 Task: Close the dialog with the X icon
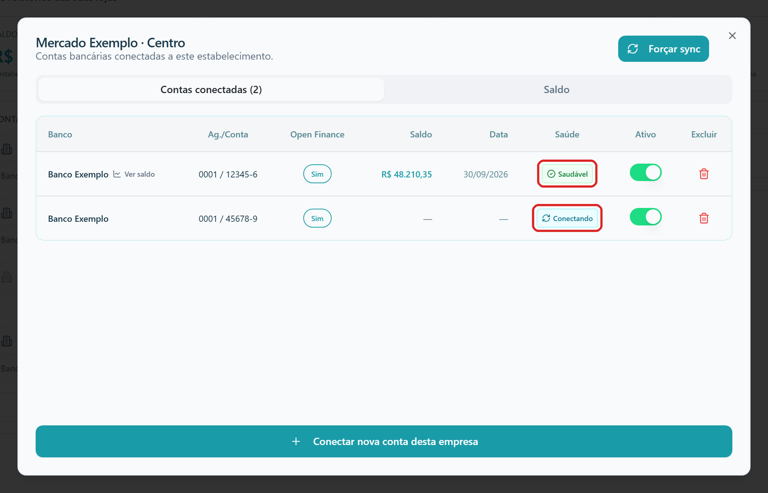tap(732, 36)
